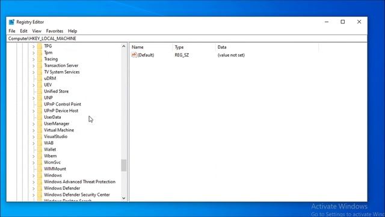Click the WAB folder icon

click(40, 143)
